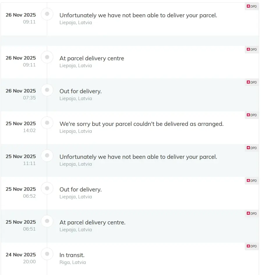Image resolution: width=262 pixels, height=275 pixels.
Task: Select timeline dot at 25 Nov 14:02
Action: point(47,123)
